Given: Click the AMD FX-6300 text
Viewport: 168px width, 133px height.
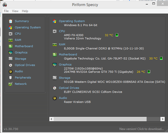Looking at the screenshot, I should tap(74, 35).
